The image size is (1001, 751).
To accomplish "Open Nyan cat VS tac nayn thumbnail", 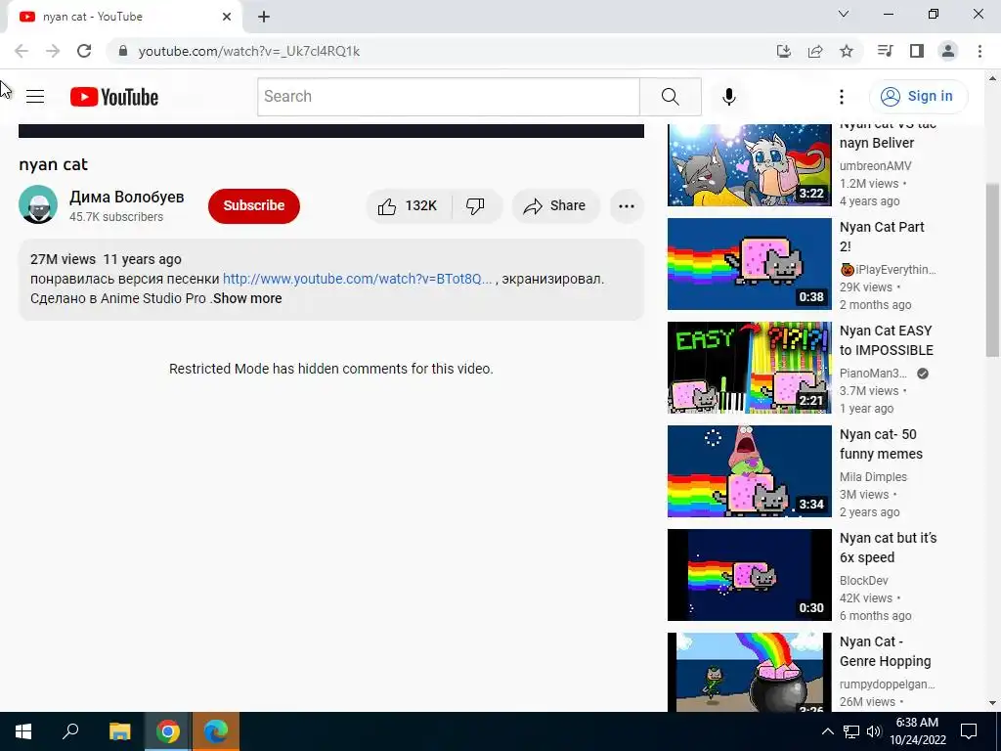I will tap(750, 164).
